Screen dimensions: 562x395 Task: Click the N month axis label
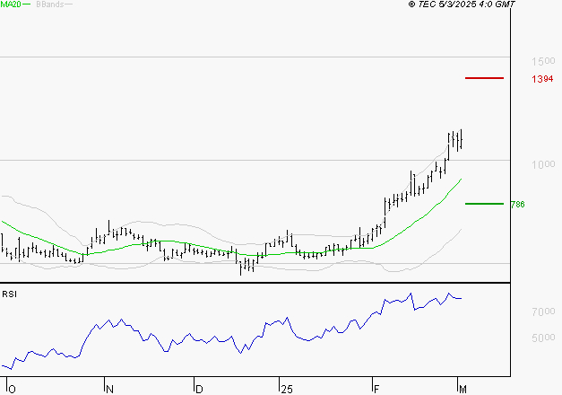[109, 390]
